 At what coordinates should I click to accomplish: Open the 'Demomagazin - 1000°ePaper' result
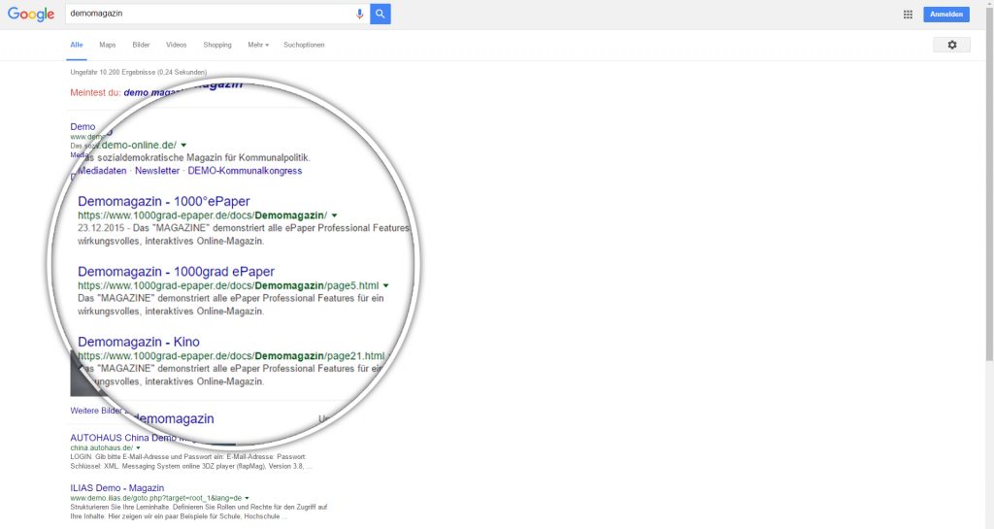(163, 202)
